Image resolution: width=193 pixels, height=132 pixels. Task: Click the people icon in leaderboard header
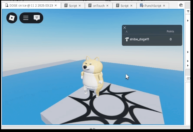[127, 32]
